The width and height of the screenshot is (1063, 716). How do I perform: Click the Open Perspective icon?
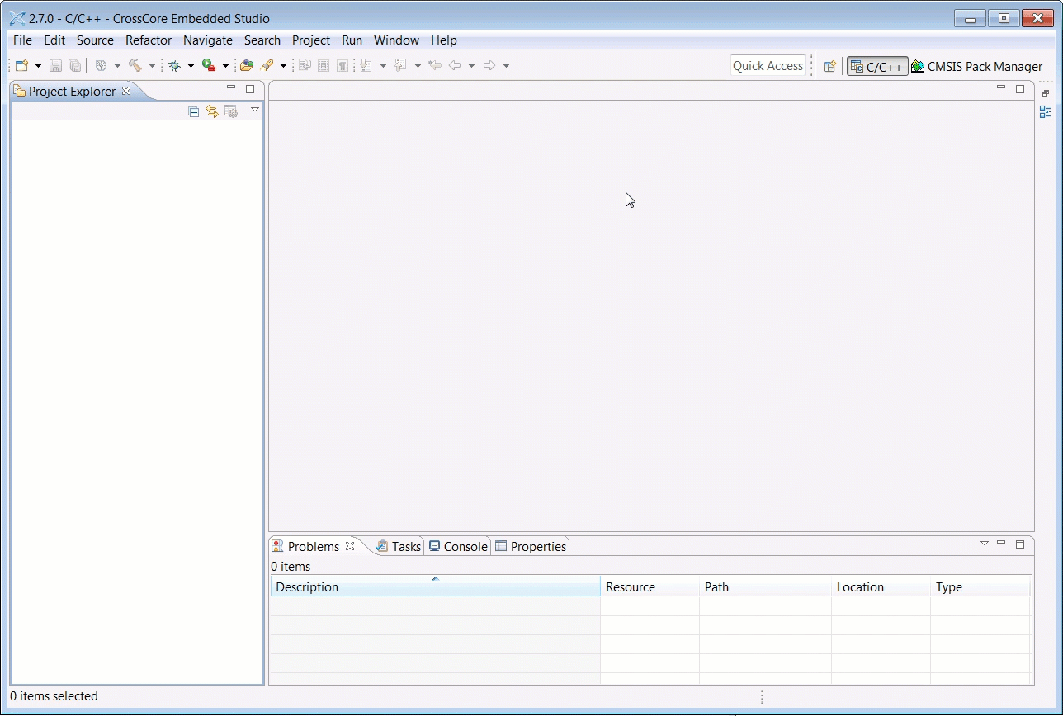(x=830, y=67)
